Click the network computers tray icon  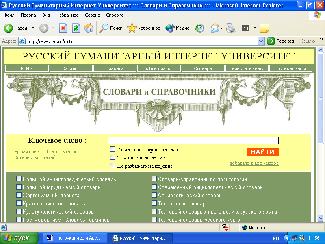tap(294, 238)
